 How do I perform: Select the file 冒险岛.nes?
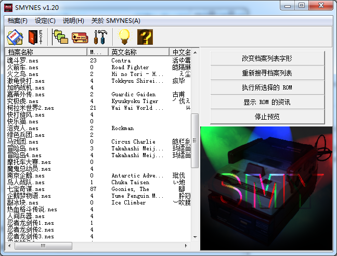[22, 148]
